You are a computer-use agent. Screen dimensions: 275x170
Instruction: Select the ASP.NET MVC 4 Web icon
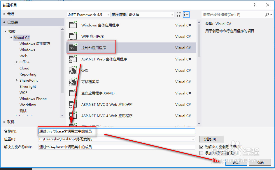(73, 116)
